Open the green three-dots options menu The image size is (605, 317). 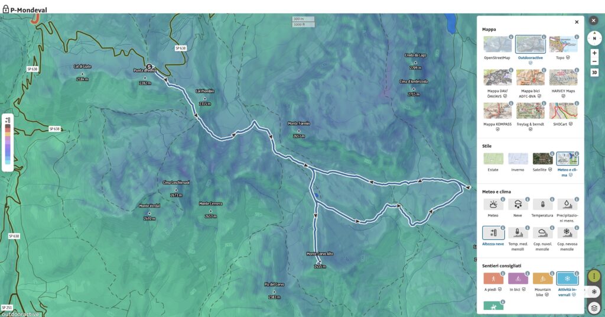(594, 276)
